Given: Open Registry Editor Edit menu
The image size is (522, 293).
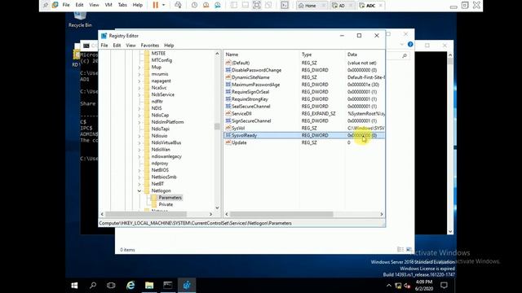Looking at the screenshot, I should pos(117,46).
